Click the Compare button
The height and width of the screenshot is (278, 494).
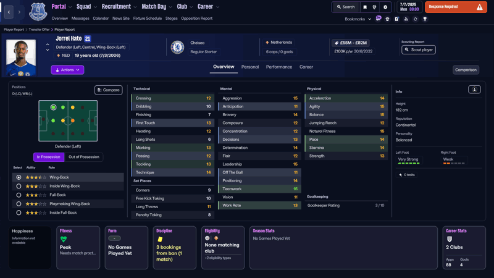109,90
